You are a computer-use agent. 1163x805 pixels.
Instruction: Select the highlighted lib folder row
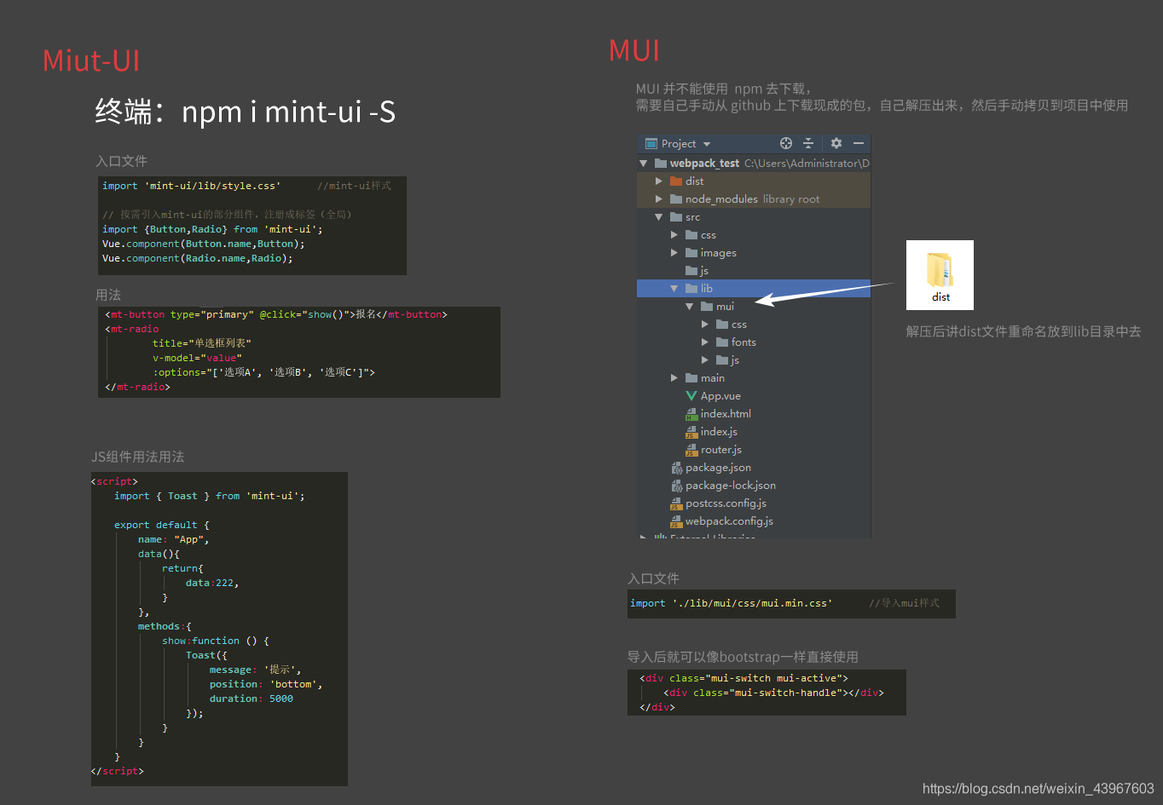(754, 288)
